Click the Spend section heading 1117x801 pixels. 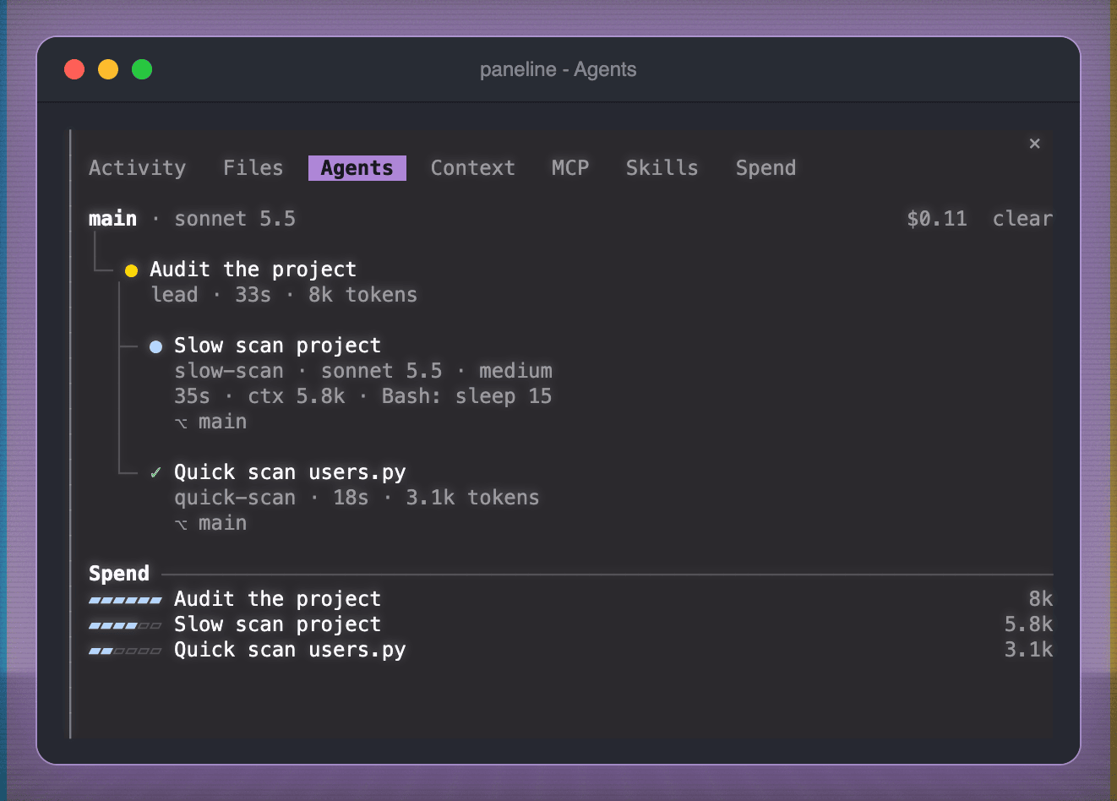(x=119, y=574)
